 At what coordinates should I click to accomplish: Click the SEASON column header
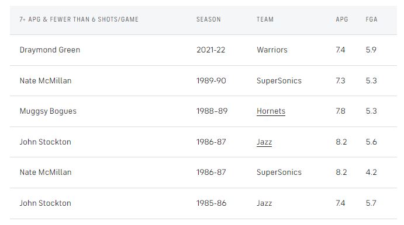[209, 19]
